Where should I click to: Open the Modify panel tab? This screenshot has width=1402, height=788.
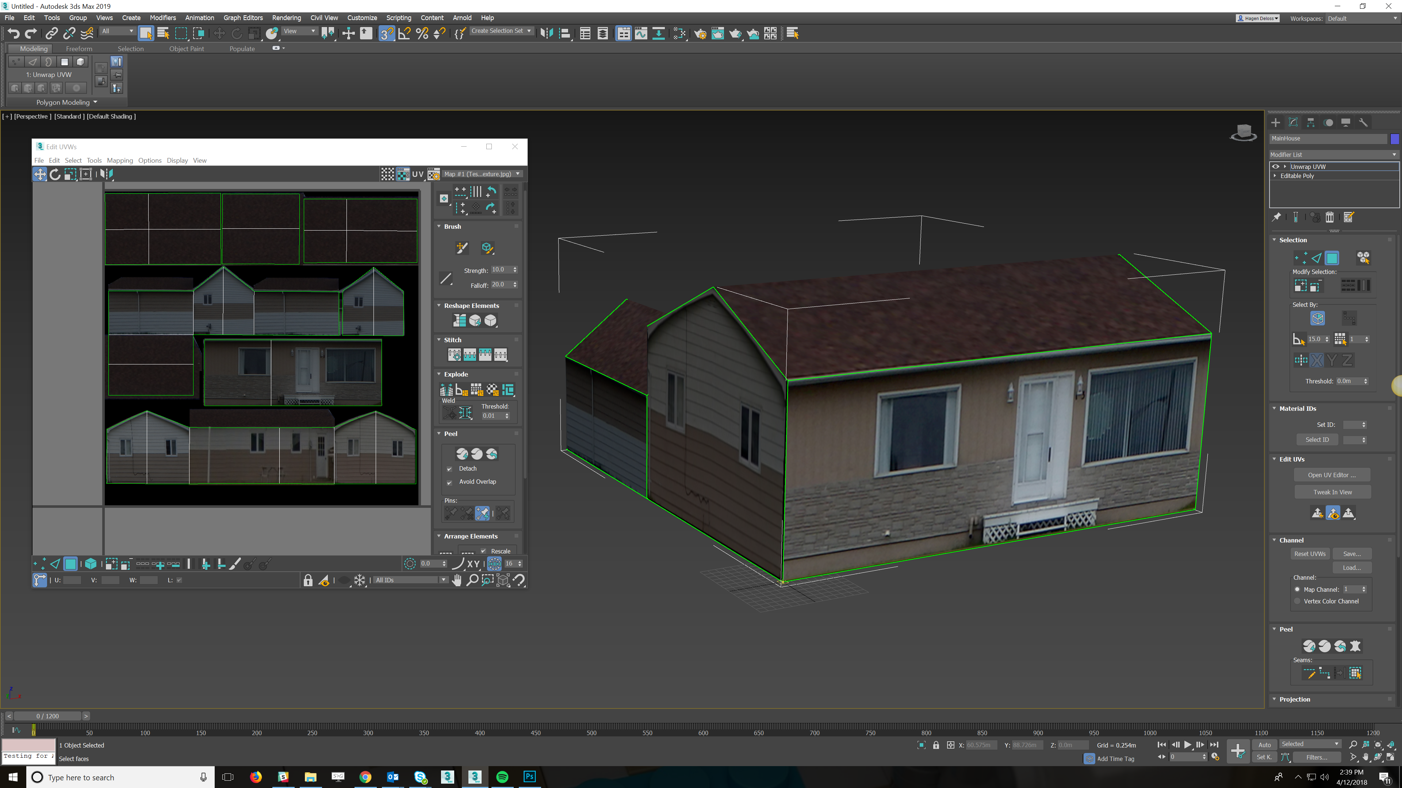click(1293, 122)
